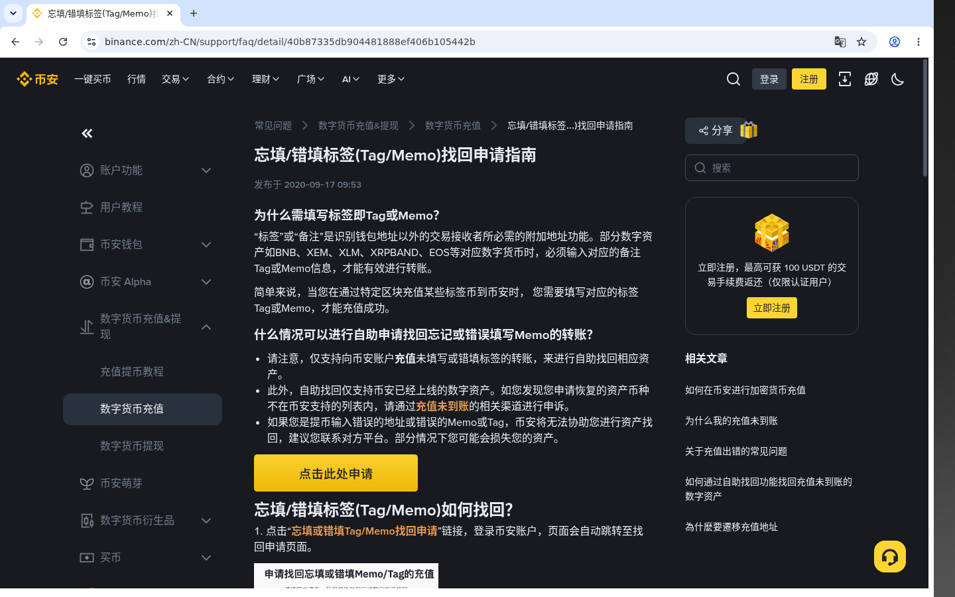Open the 充值未到账 inline link

pos(442,407)
